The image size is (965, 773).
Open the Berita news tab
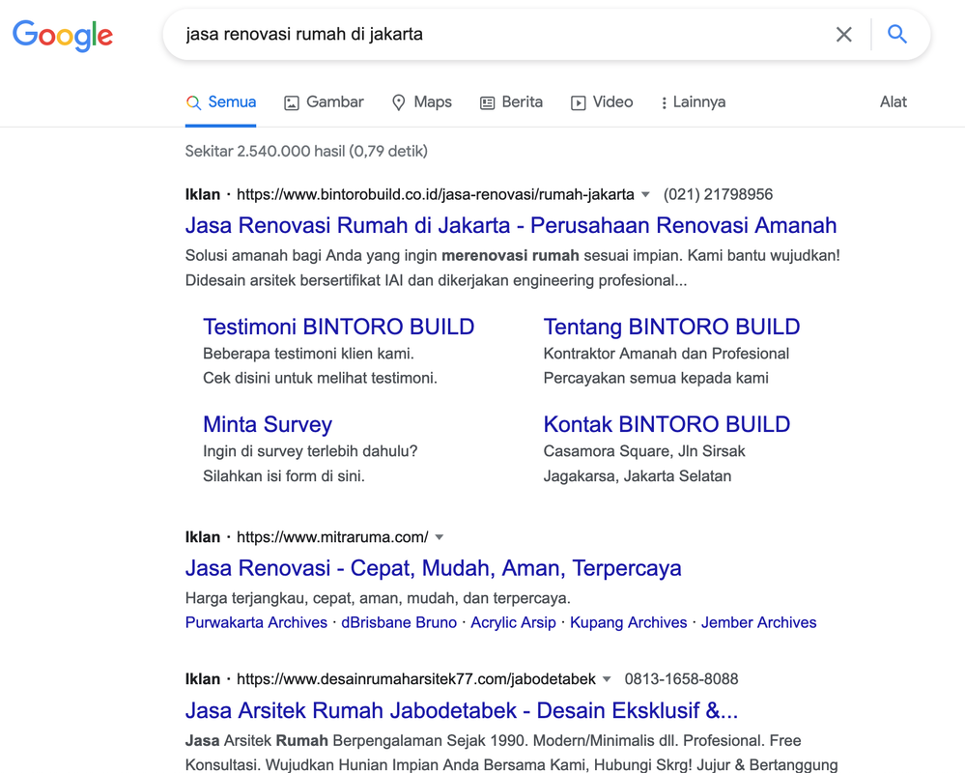click(511, 102)
